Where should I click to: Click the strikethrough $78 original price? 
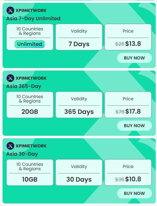pos(120,112)
